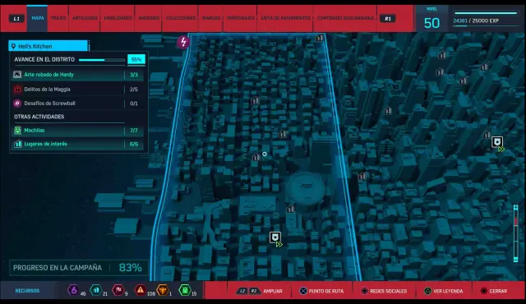Screen dimensions: 526x304
Task: Open the Trajes tab
Action: (x=58, y=18)
